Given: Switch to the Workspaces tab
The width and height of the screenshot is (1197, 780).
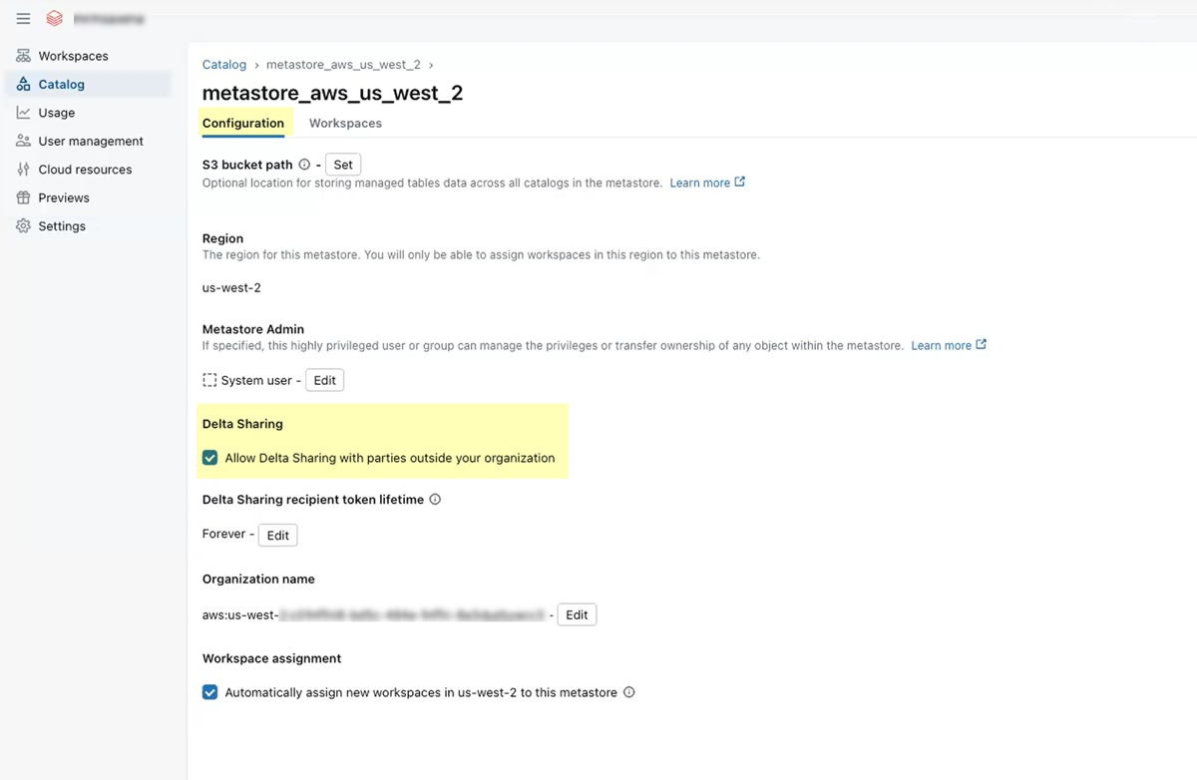Looking at the screenshot, I should pos(345,124).
